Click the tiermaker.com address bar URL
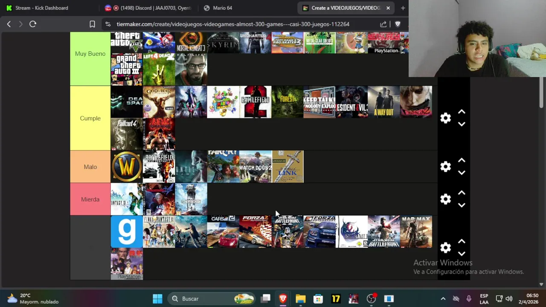 (233, 24)
